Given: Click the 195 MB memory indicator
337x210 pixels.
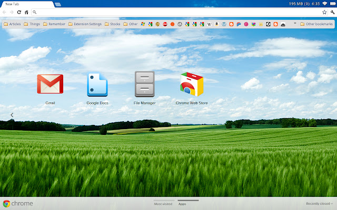Looking at the screenshot, I should 299,4.
